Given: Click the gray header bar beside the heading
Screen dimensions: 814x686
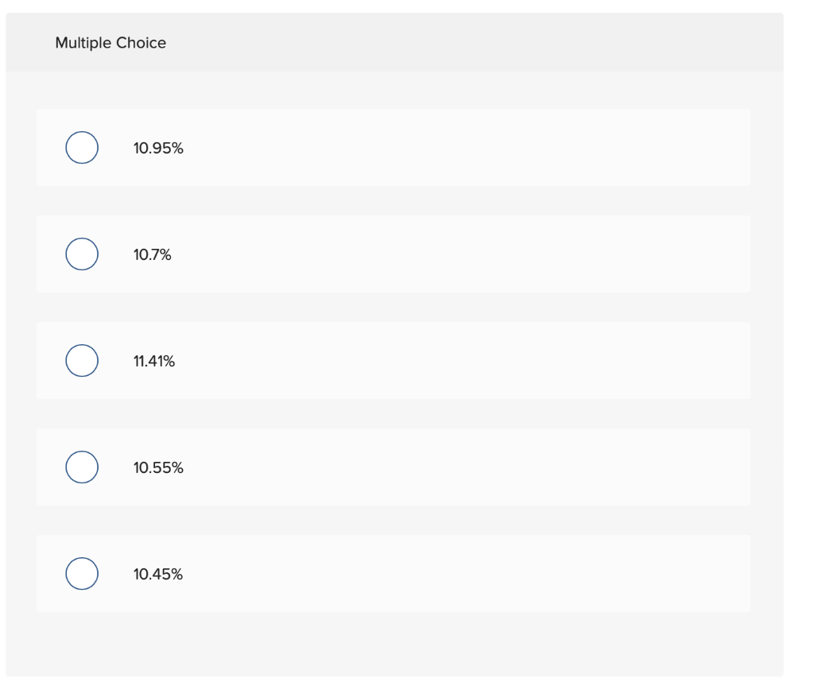Looking at the screenshot, I should point(477,43).
